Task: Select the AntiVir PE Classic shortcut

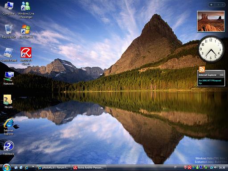Action: (x=26, y=56)
